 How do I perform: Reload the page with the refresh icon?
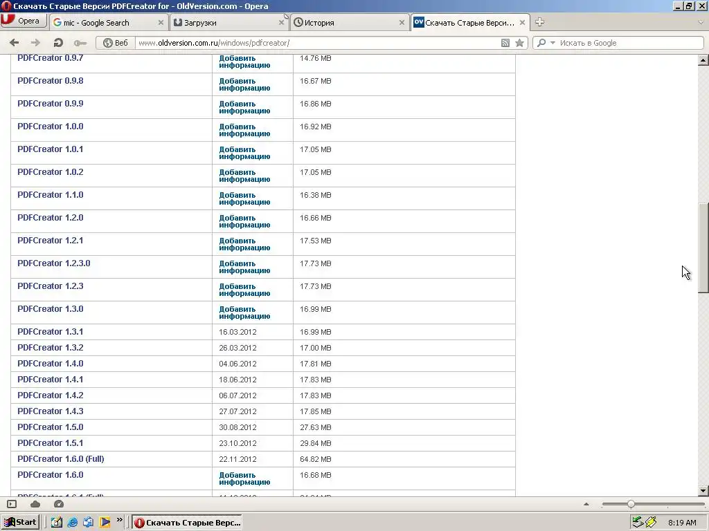click(x=58, y=43)
